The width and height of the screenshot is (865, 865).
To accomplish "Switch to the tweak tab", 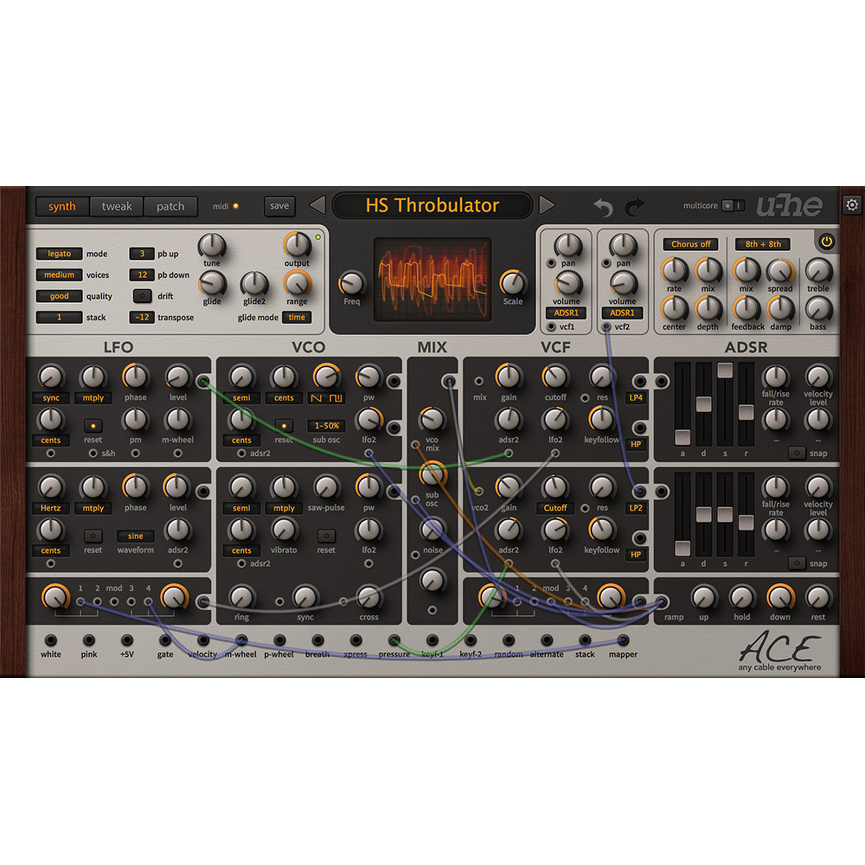I will pos(117,207).
